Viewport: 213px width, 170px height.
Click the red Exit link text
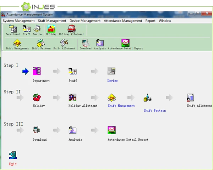[x=13, y=164]
